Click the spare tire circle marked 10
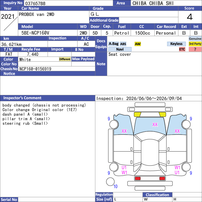This screenshot has width=202, height=202. (x=110, y=182)
